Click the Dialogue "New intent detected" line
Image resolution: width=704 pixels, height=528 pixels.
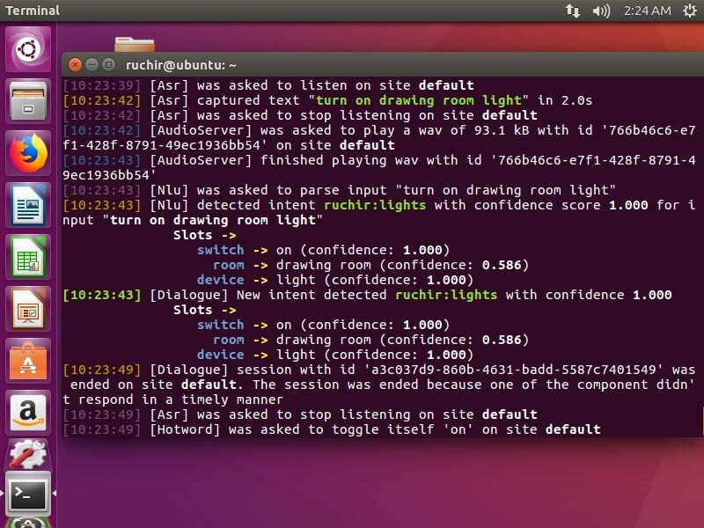click(367, 295)
